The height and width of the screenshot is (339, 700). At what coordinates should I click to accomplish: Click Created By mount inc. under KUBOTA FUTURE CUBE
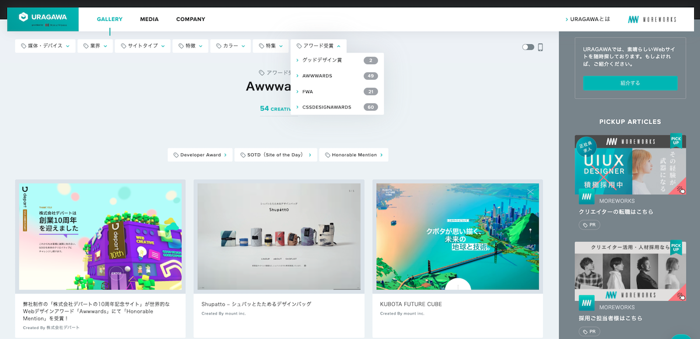point(402,313)
